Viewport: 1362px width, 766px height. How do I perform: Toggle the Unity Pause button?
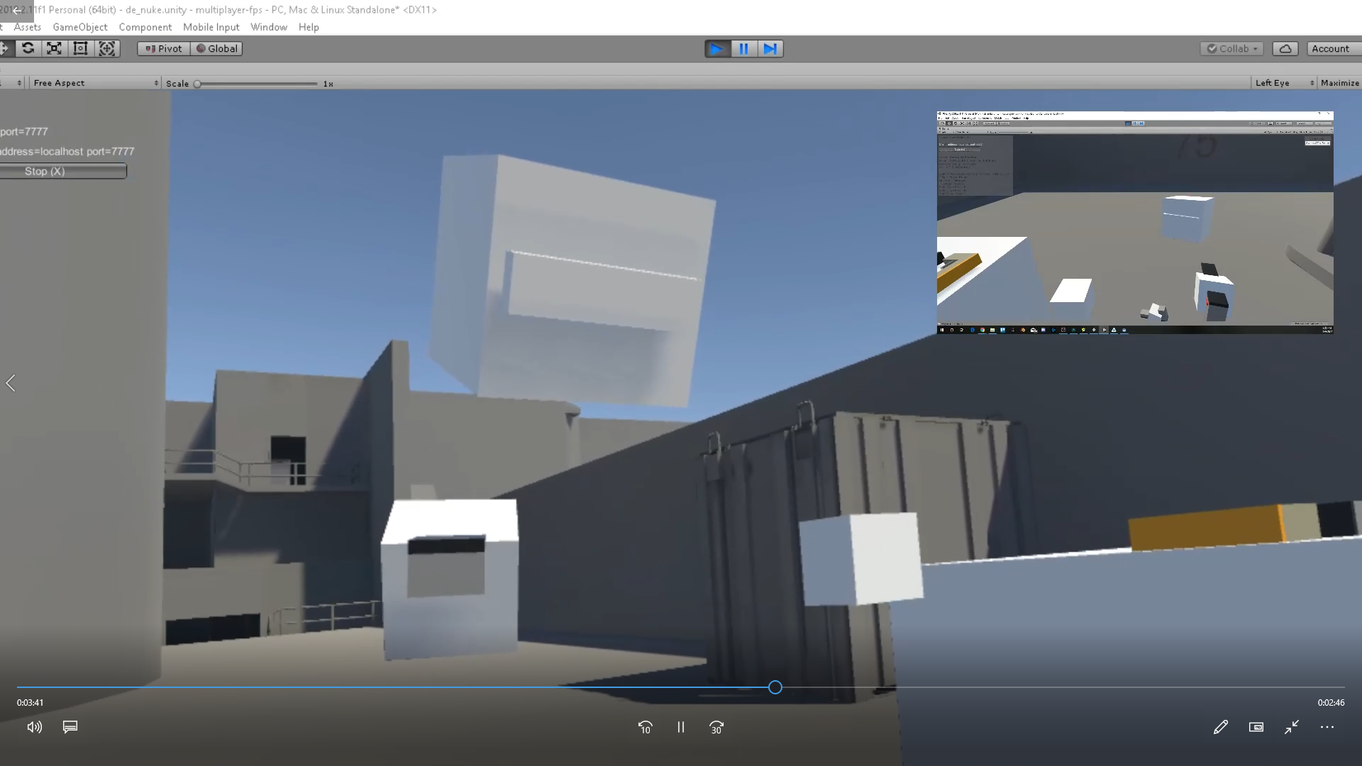[743, 49]
